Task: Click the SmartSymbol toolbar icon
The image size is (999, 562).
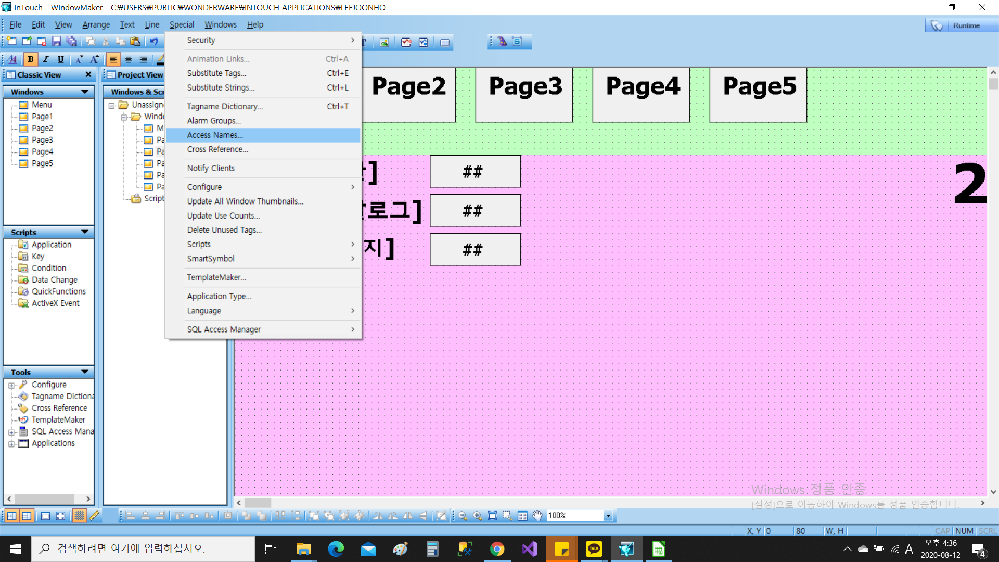Action: (517, 42)
